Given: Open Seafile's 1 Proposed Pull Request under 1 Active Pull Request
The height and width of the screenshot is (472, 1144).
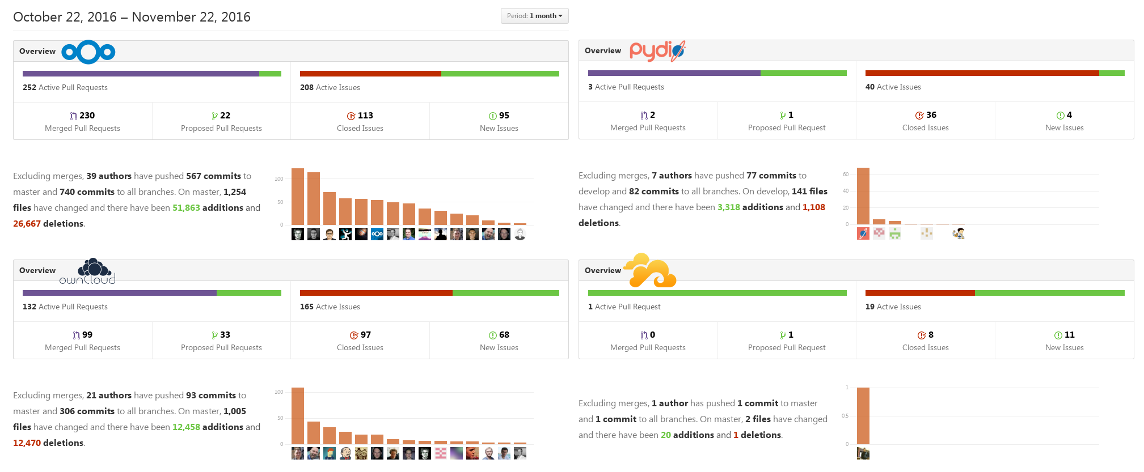Looking at the screenshot, I should coord(787,341).
